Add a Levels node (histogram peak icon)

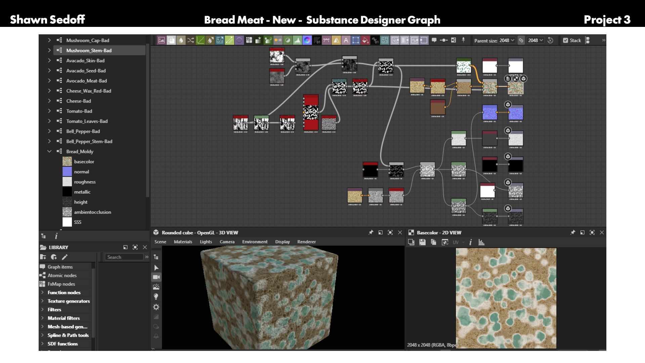coord(297,40)
